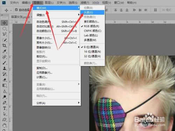Click align top edges icon in options bar

(115, 10)
